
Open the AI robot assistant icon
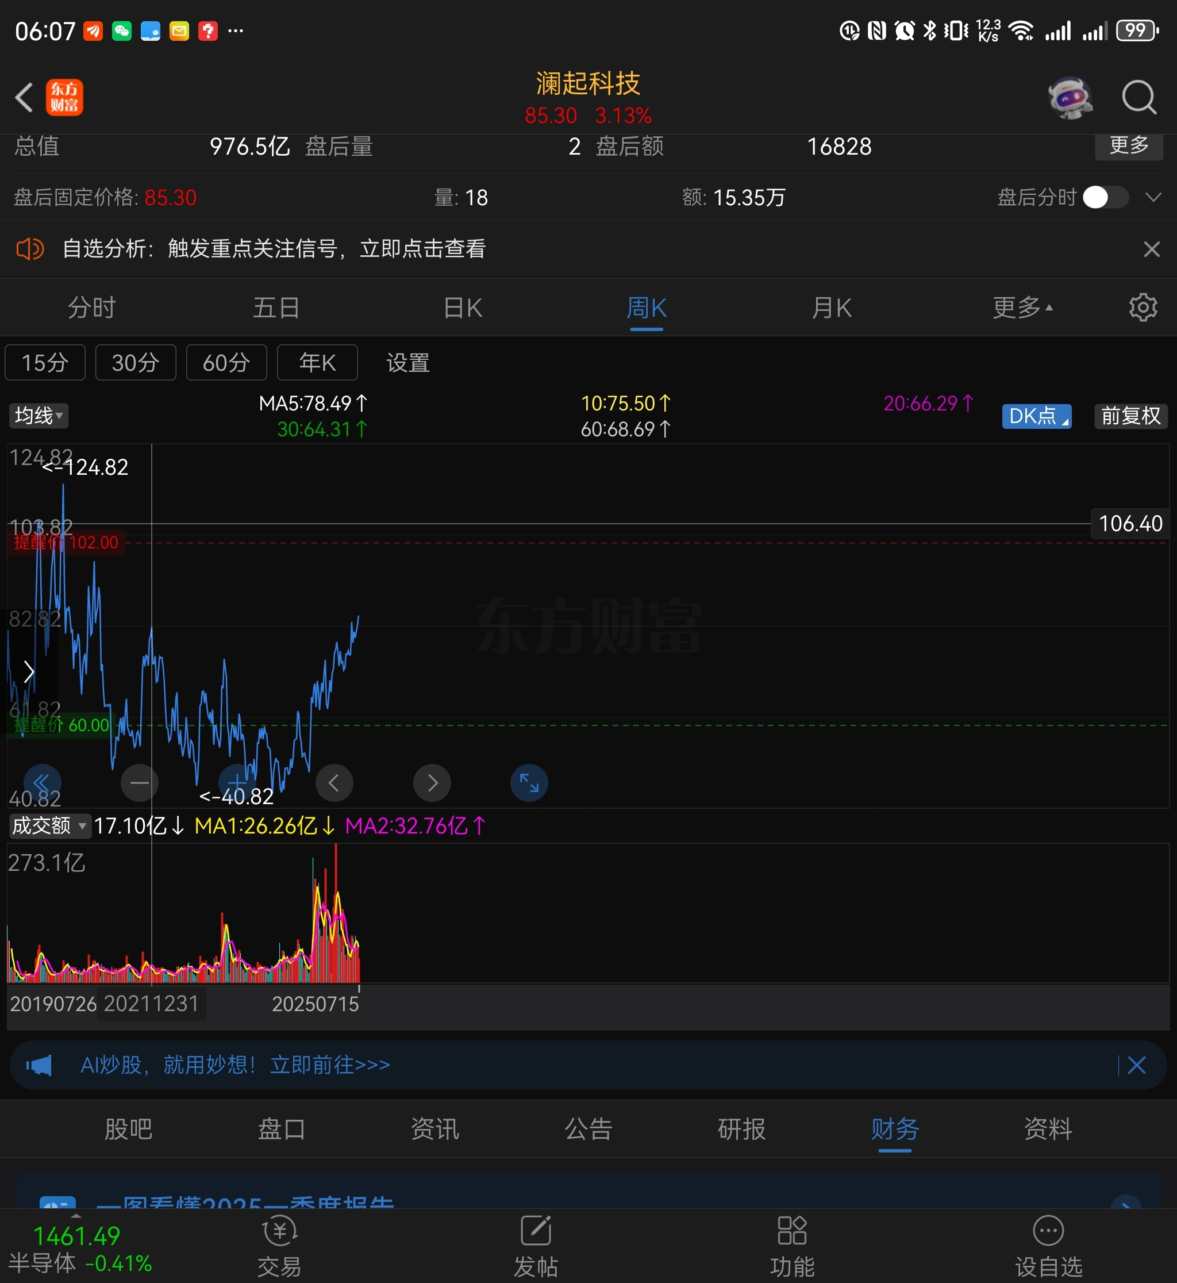pyautogui.click(x=1070, y=98)
